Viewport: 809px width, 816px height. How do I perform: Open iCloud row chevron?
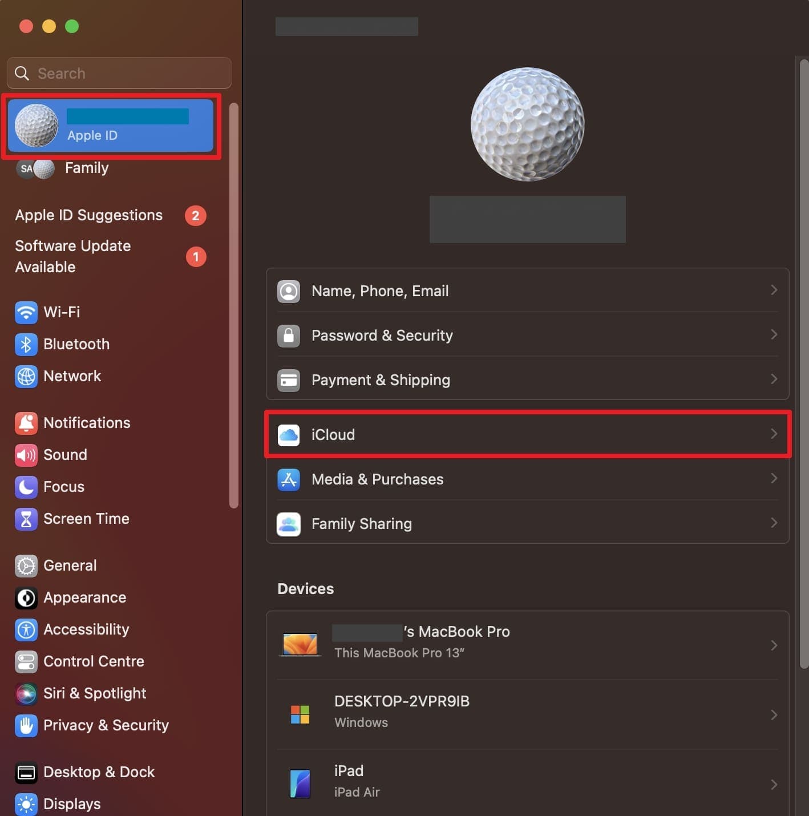tap(774, 434)
